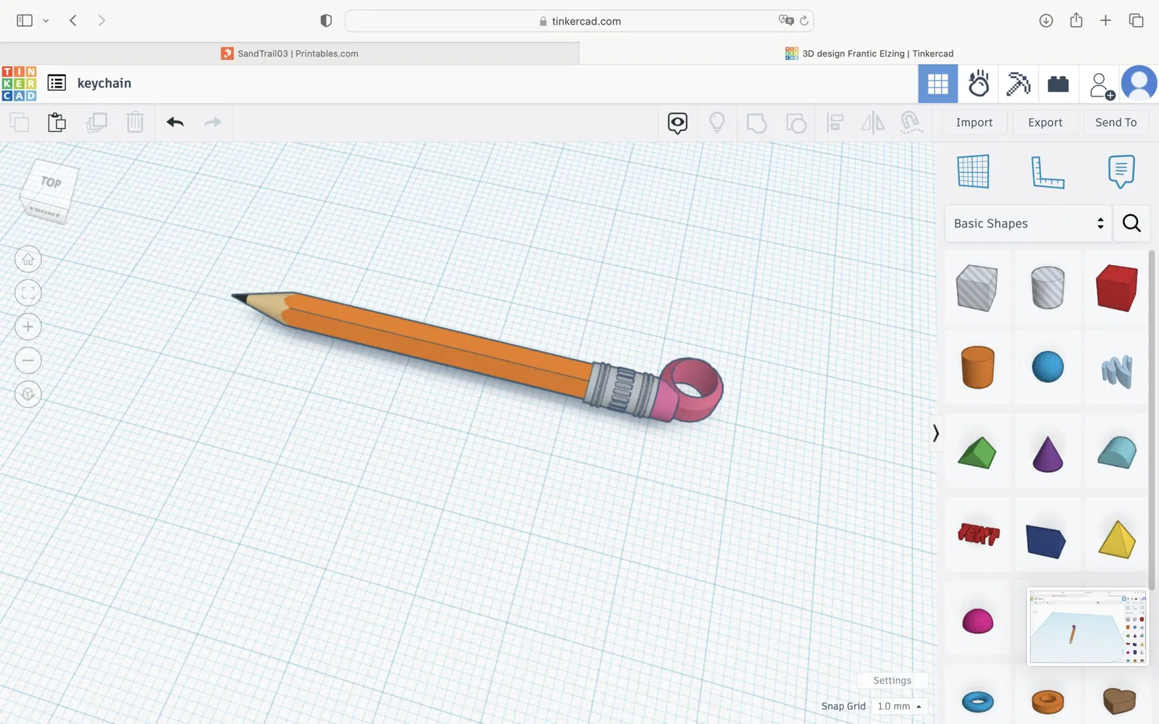The image size is (1159, 724).
Task: Click the Safari address bar
Action: coord(579,21)
